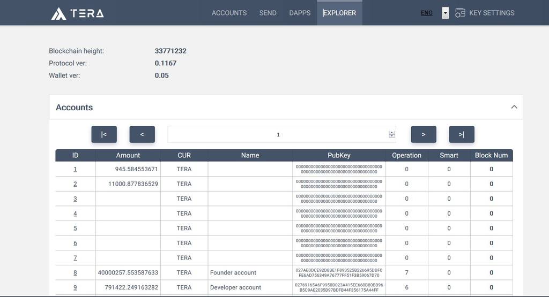Open account ID 7 link
This screenshot has height=297, width=549.
(75, 258)
